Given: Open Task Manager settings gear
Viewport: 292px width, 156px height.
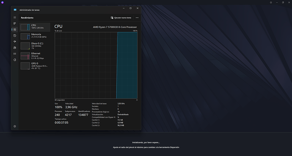Looking at the screenshot, I should [15, 126].
